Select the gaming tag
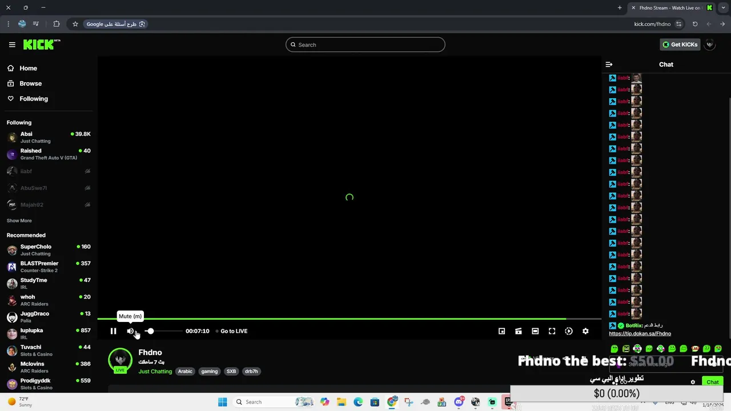Viewport: 731px width, 411px height. [210, 372]
